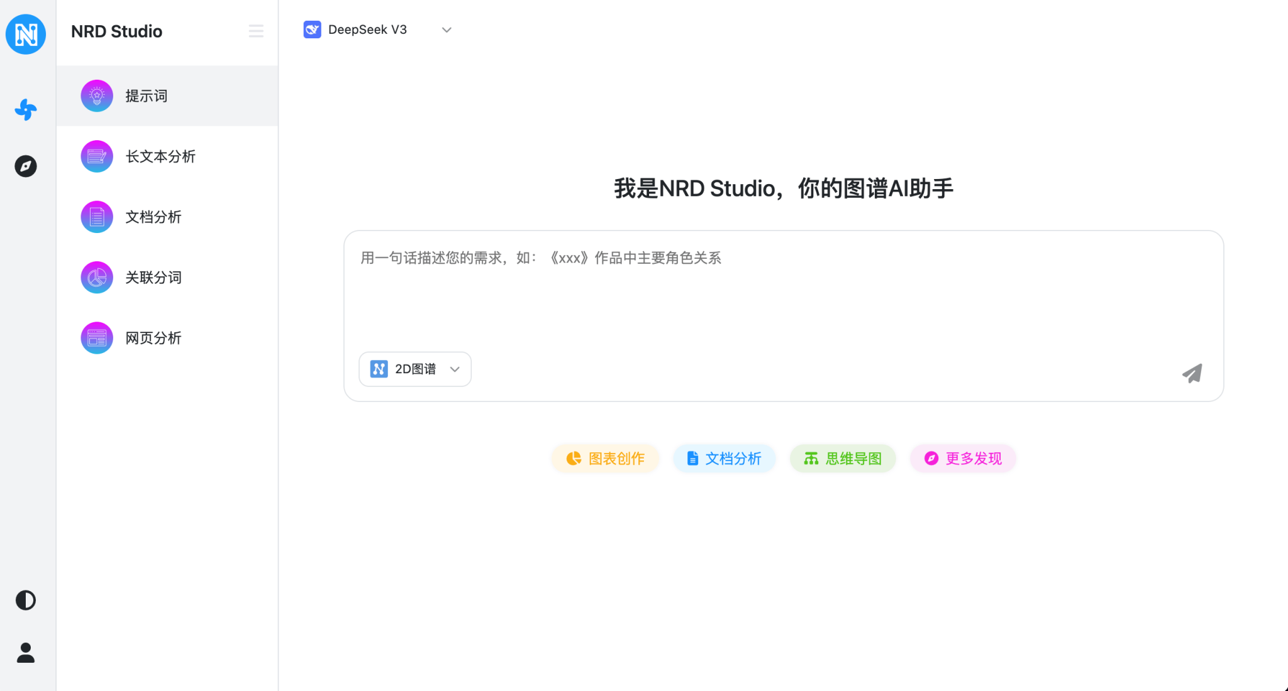Click the 网页分析 webpage icon
The width and height of the screenshot is (1288, 691).
tap(97, 338)
